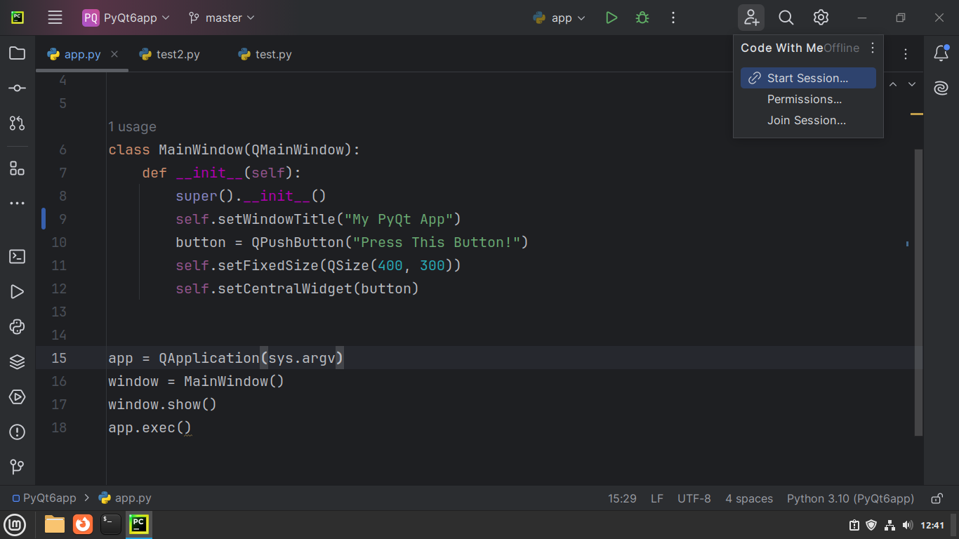Click line number 9 in gutter
The height and width of the screenshot is (539, 959).
click(62, 219)
